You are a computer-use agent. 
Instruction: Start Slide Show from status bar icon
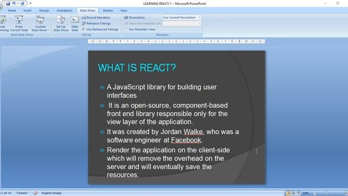(x=299, y=193)
